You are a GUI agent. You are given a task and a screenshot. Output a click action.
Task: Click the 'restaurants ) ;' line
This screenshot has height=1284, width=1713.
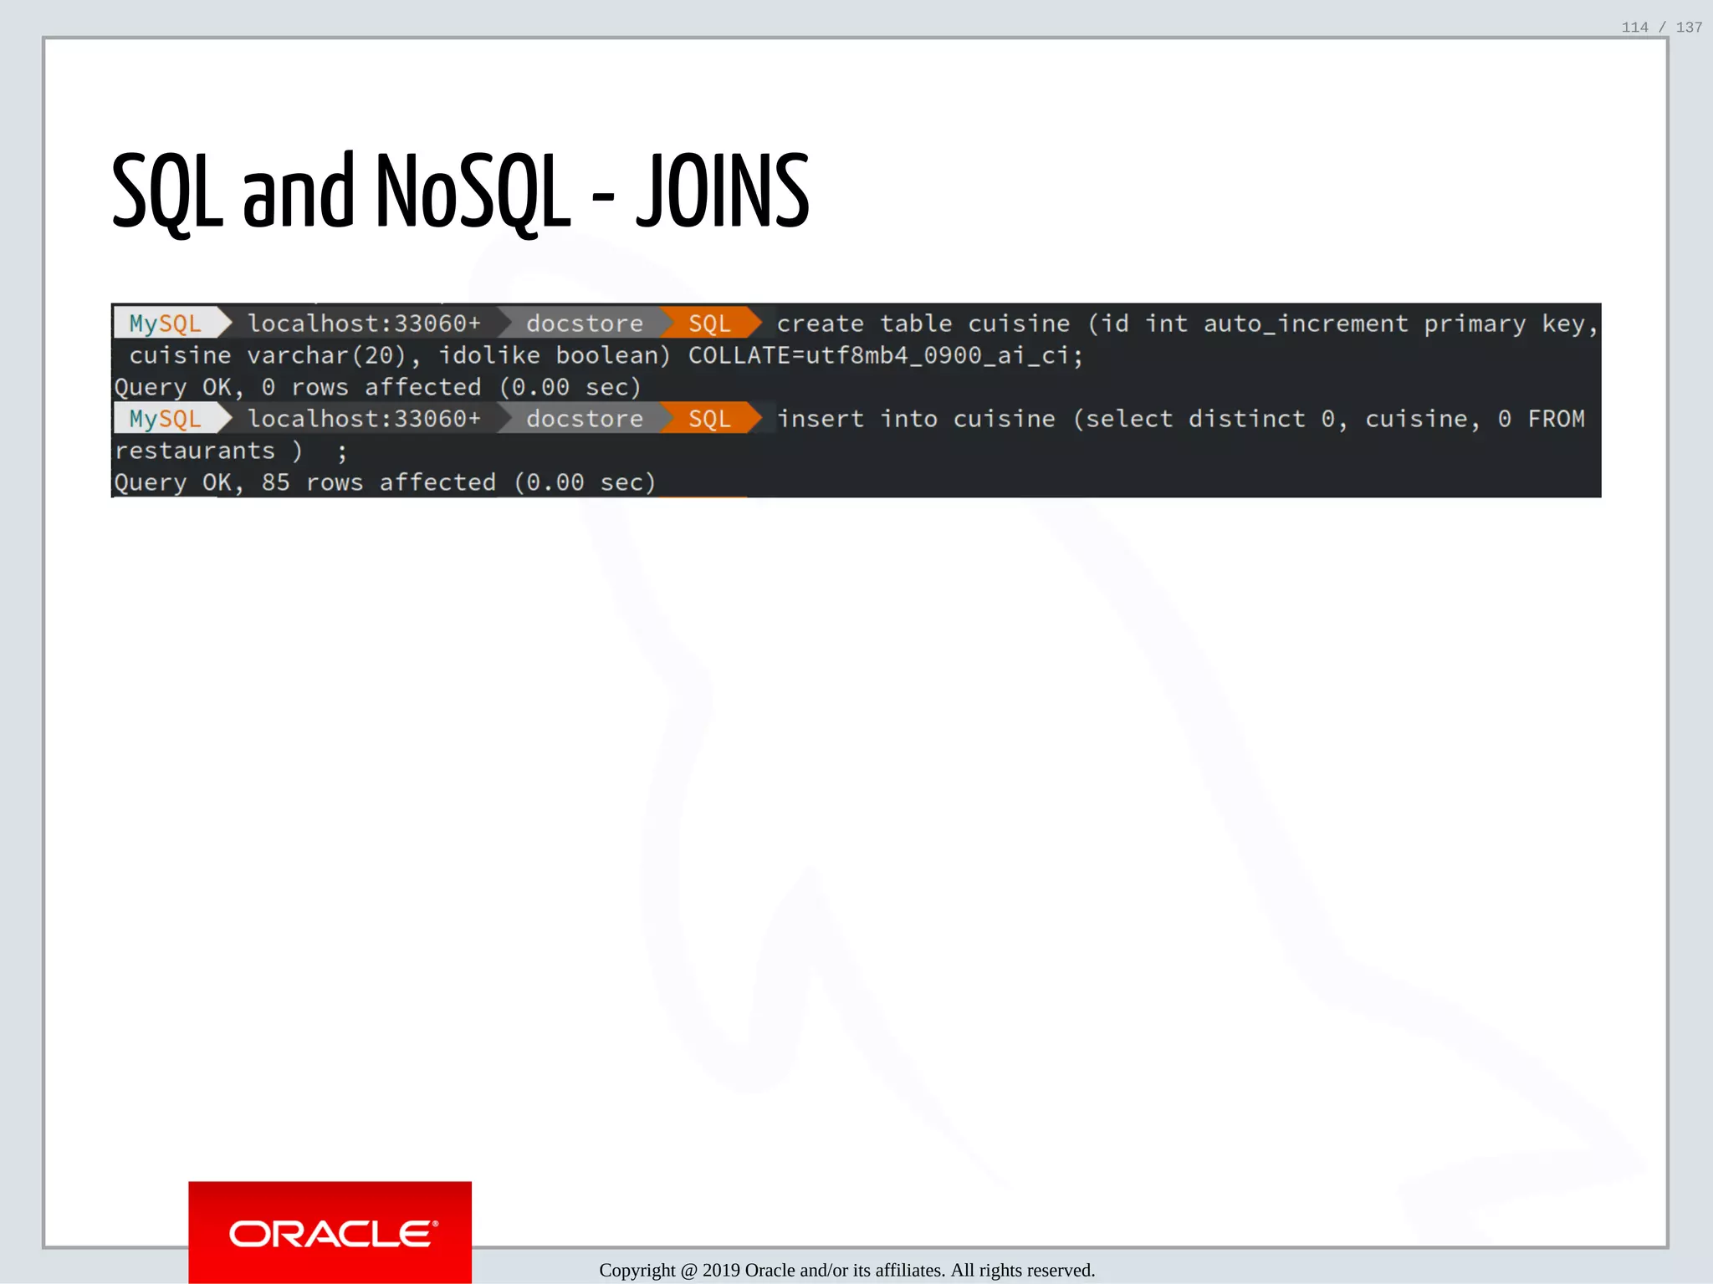[x=230, y=451]
